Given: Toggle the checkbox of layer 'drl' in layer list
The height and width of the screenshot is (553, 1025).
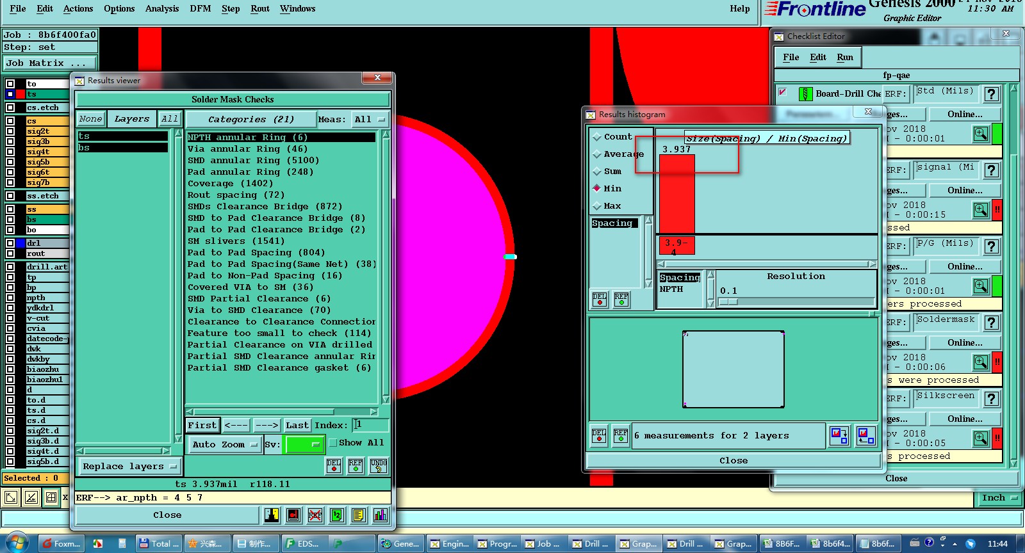Looking at the screenshot, I should 10,243.
